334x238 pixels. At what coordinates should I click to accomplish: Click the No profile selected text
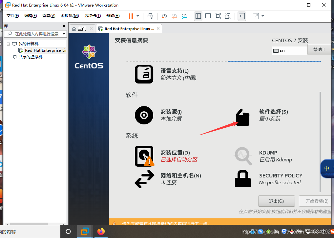280,183
